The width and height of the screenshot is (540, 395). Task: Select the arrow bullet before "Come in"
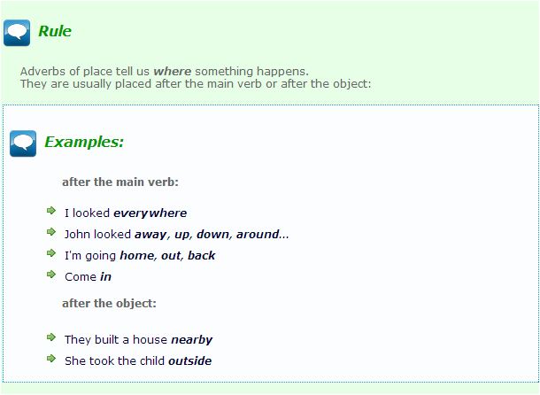(51, 275)
